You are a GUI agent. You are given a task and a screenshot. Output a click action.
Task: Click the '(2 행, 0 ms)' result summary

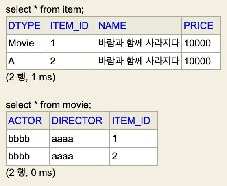(x=31, y=173)
